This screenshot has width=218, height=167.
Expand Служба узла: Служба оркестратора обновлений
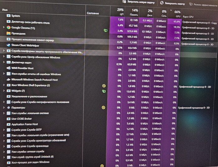[x=4, y=141]
